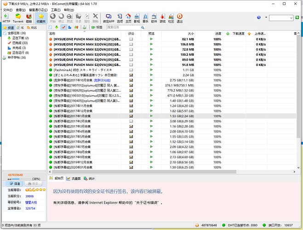Click the 开始 start task toolbar icon
The width and height of the screenshot is (303, 230).
click(x=52, y=18)
